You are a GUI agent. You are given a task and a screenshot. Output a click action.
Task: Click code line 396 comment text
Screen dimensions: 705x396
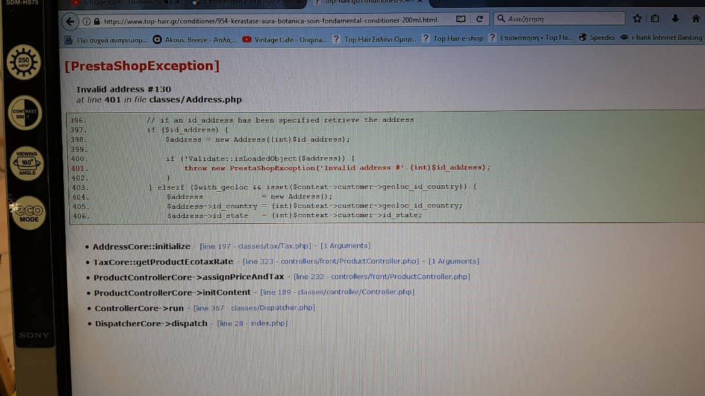click(x=279, y=120)
